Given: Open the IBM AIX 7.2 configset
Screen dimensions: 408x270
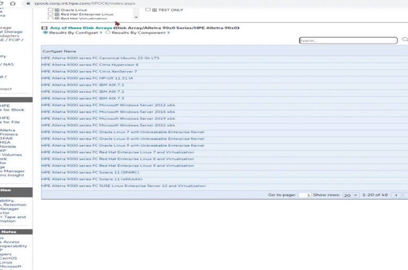Looking at the screenshot, I should click(x=83, y=92).
